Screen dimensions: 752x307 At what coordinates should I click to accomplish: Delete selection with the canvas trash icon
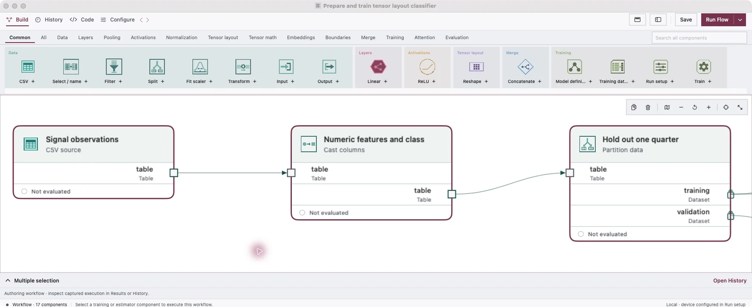[648, 107]
